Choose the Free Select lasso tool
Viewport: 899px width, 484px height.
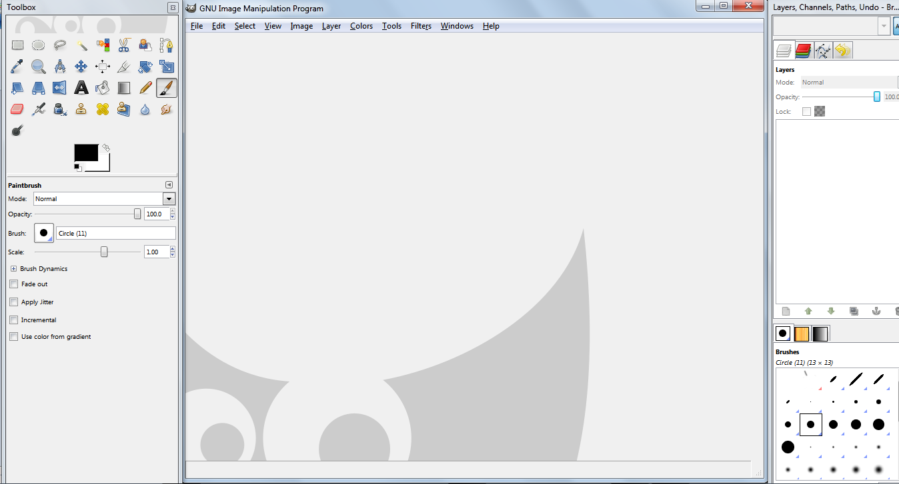[x=60, y=45]
